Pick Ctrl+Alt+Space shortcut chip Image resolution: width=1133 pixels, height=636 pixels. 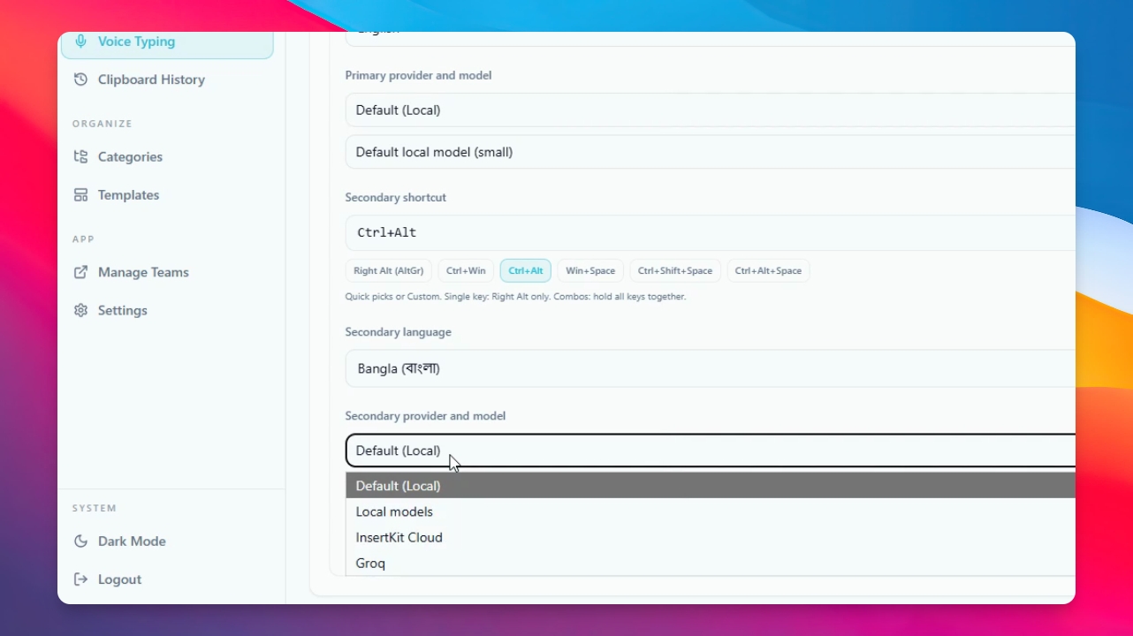point(768,271)
